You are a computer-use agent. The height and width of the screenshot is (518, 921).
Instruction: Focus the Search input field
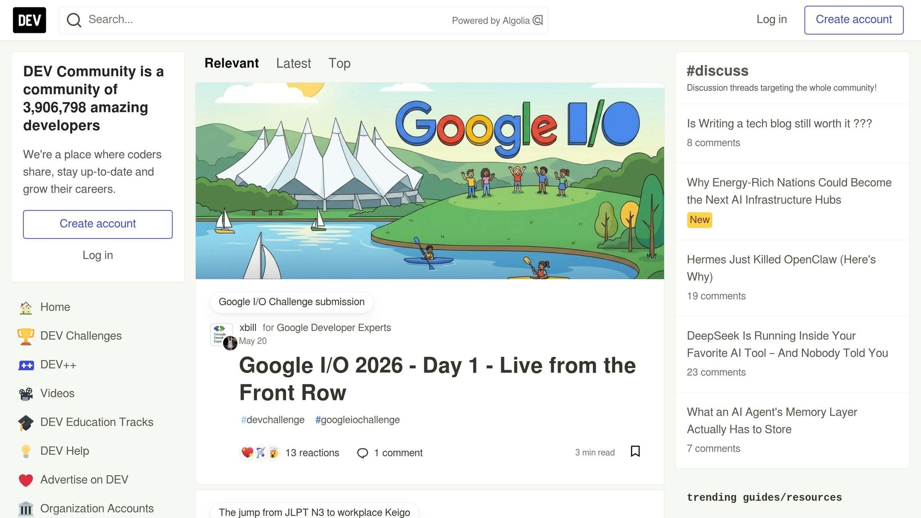pyautogui.click(x=265, y=20)
